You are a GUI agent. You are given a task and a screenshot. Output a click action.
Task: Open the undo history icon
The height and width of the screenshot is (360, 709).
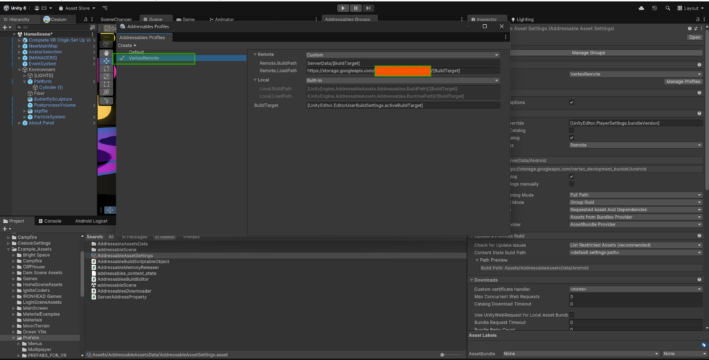click(653, 8)
